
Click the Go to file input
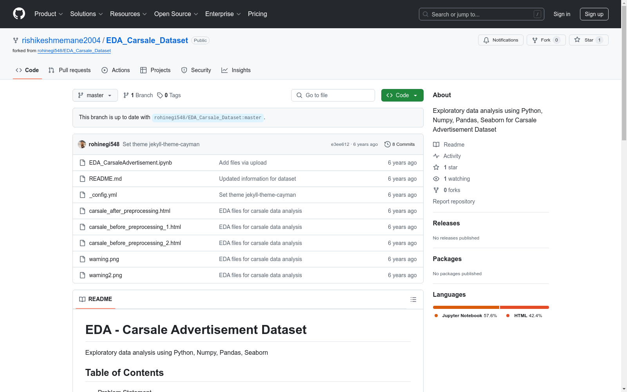click(333, 95)
